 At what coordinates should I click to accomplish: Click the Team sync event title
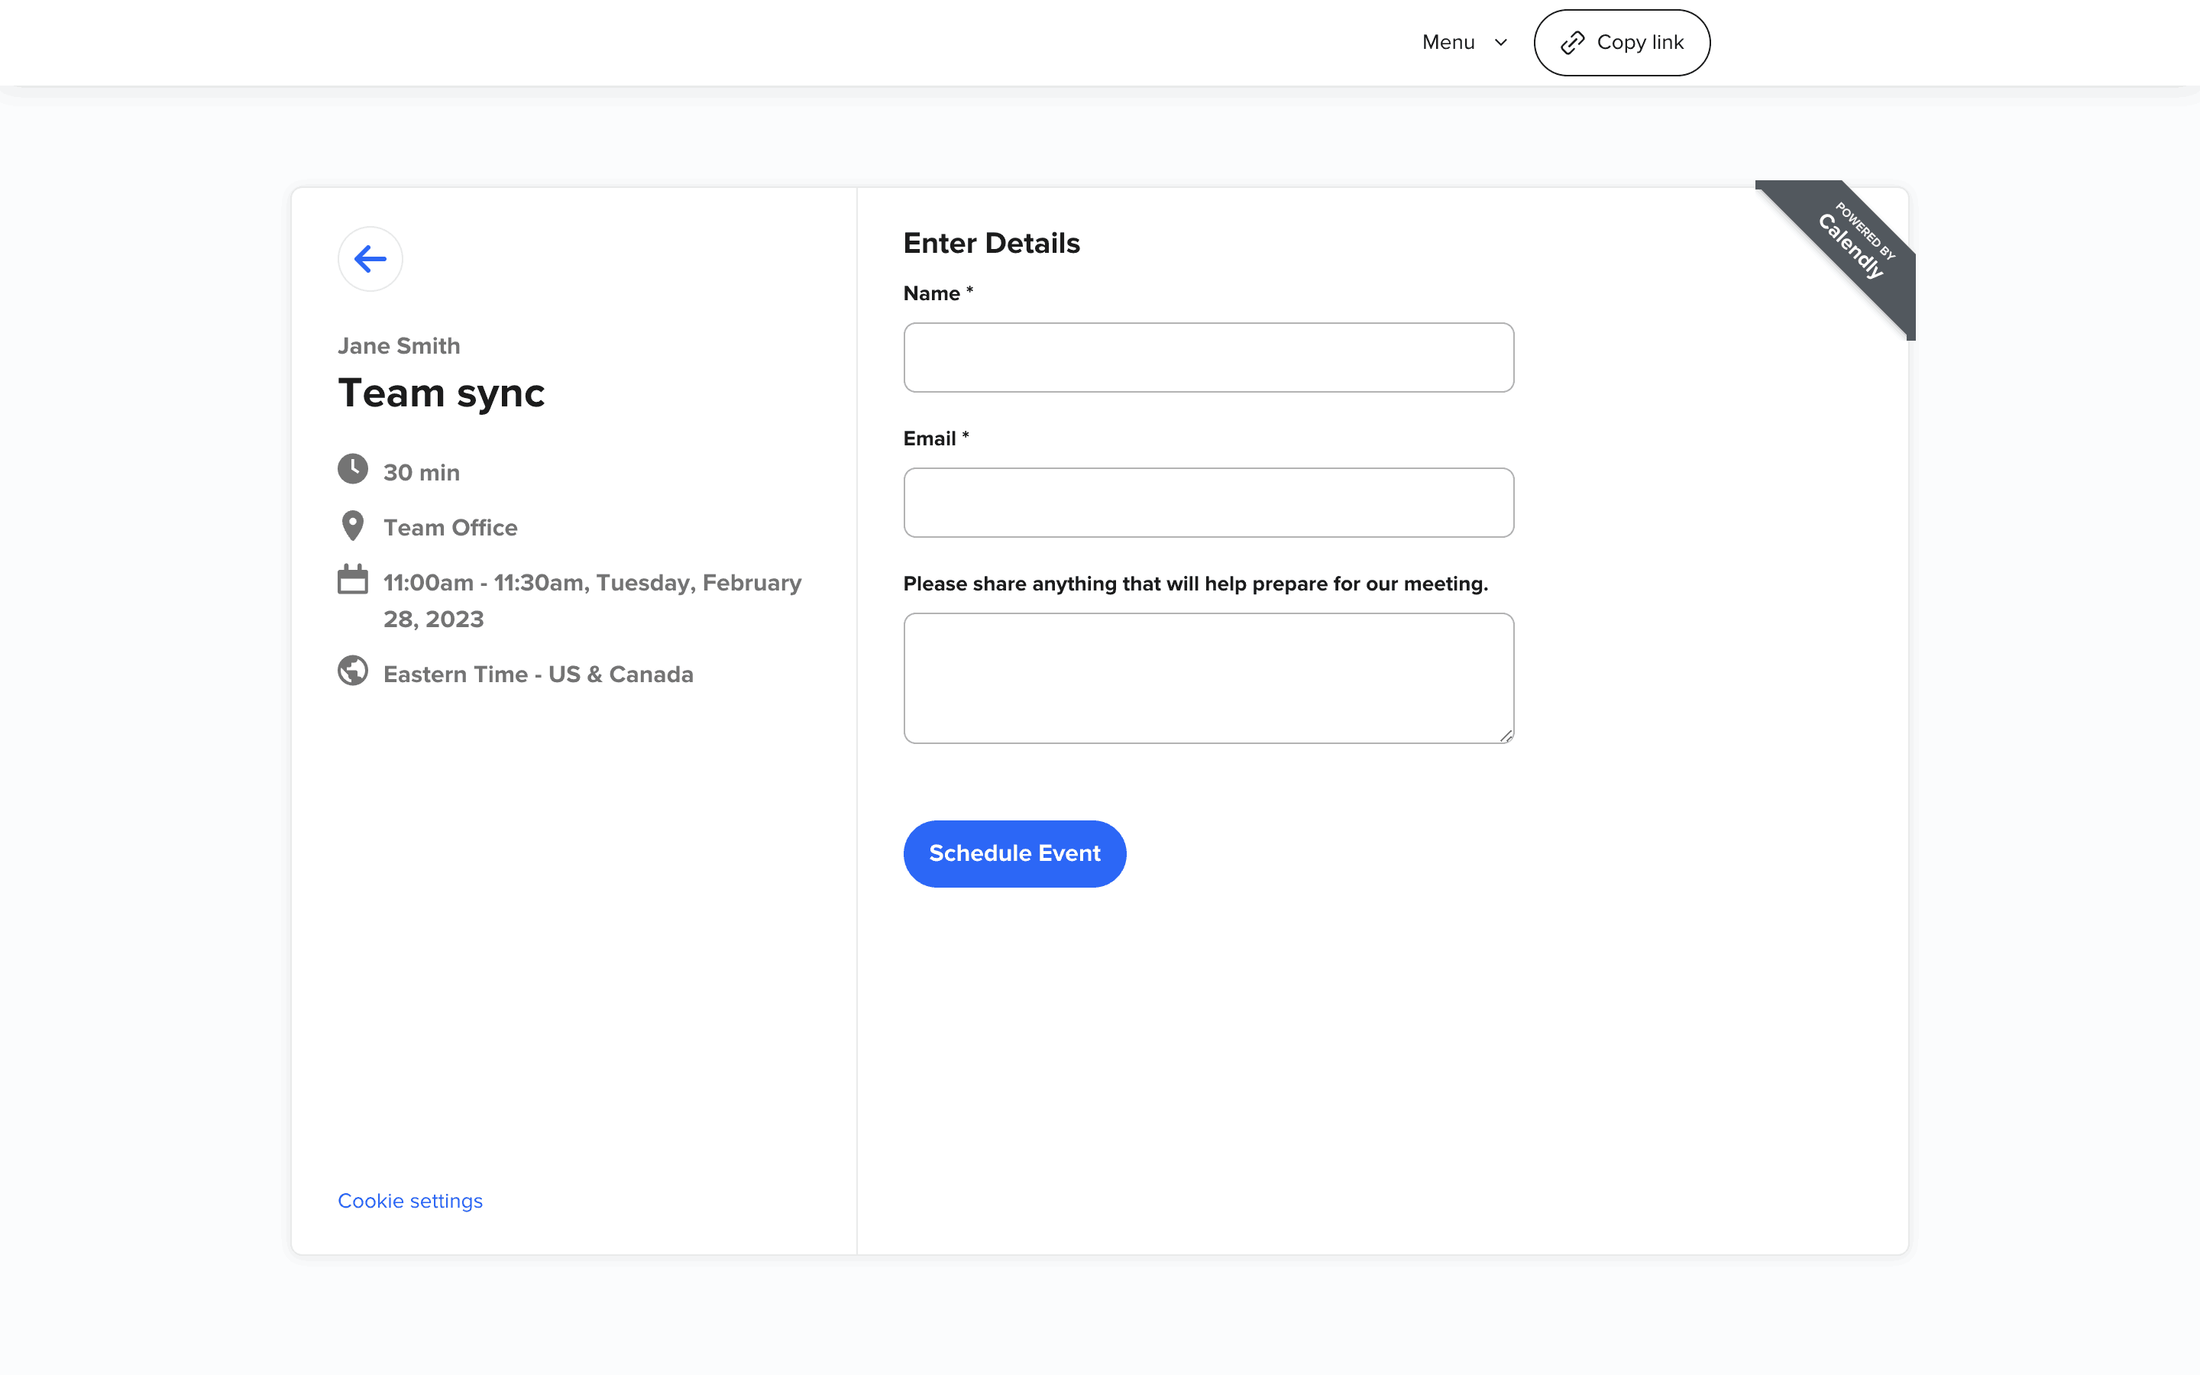click(441, 393)
